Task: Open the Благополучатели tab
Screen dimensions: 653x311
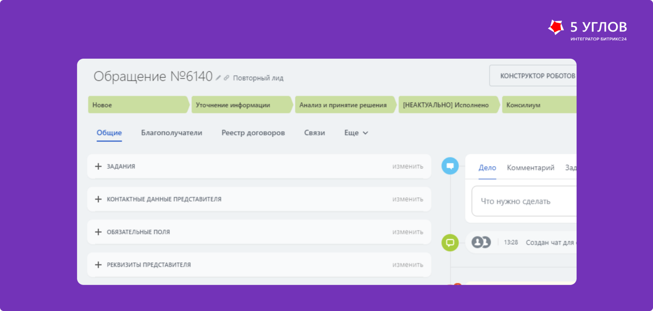Action: [171, 133]
